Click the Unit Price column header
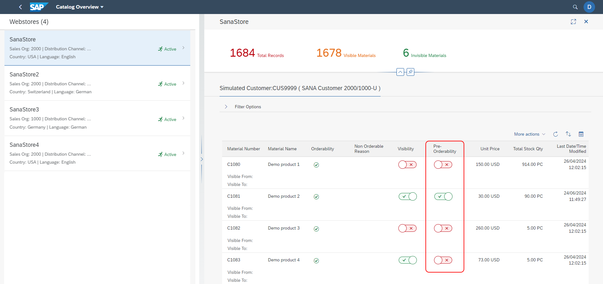Image resolution: width=603 pixels, height=284 pixels. point(490,149)
